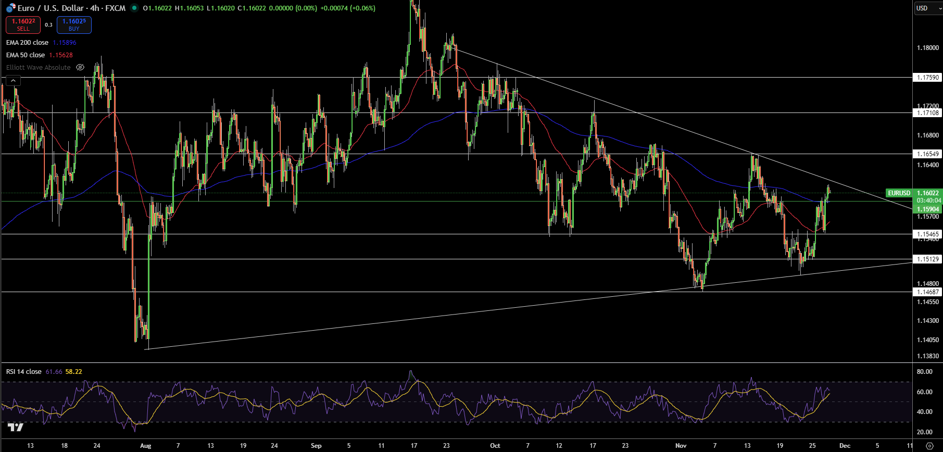
Task: Click the RSI 20.00 scale label
Action: 924,432
